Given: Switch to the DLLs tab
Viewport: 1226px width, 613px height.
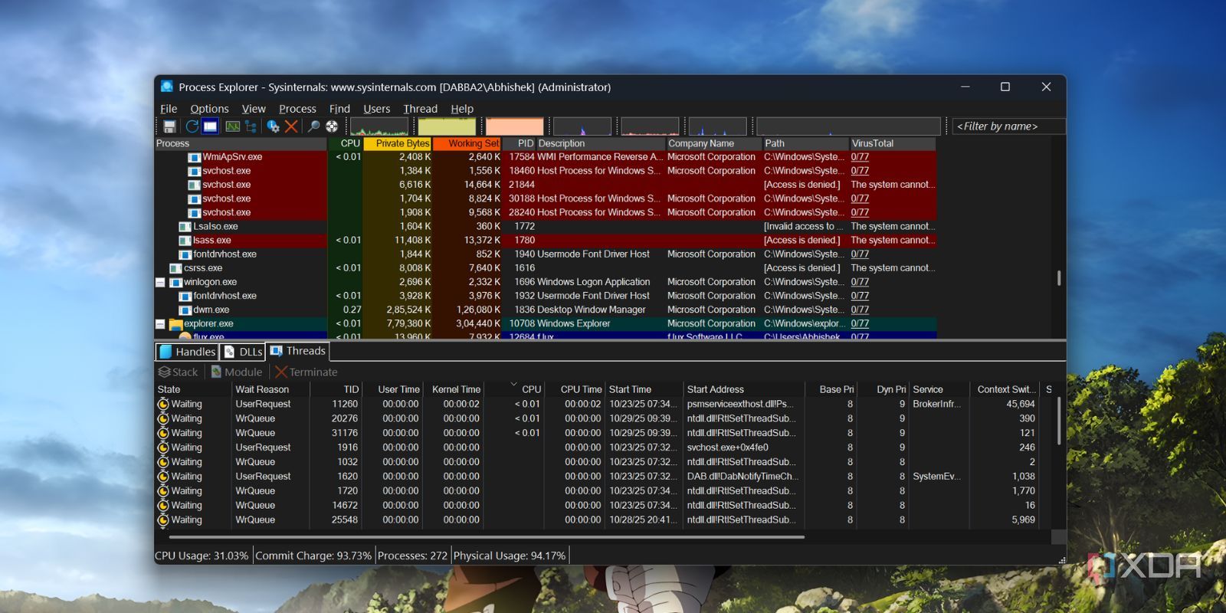Looking at the screenshot, I should pyautogui.click(x=243, y=352).
